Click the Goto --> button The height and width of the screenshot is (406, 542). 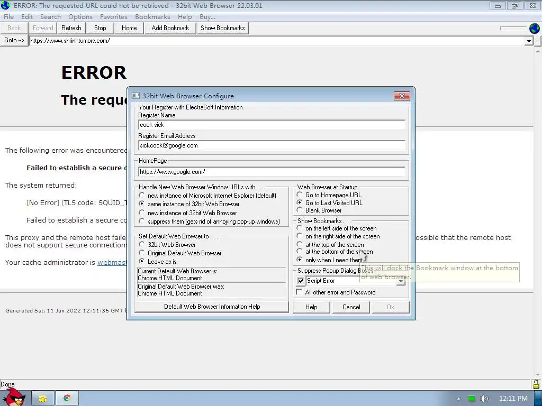[14, 40]
